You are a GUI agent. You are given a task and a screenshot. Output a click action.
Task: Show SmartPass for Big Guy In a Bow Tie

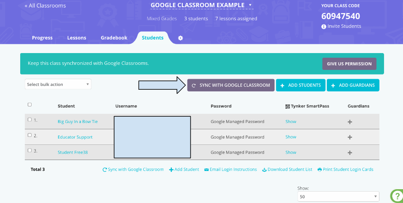(x=291, y=122)
